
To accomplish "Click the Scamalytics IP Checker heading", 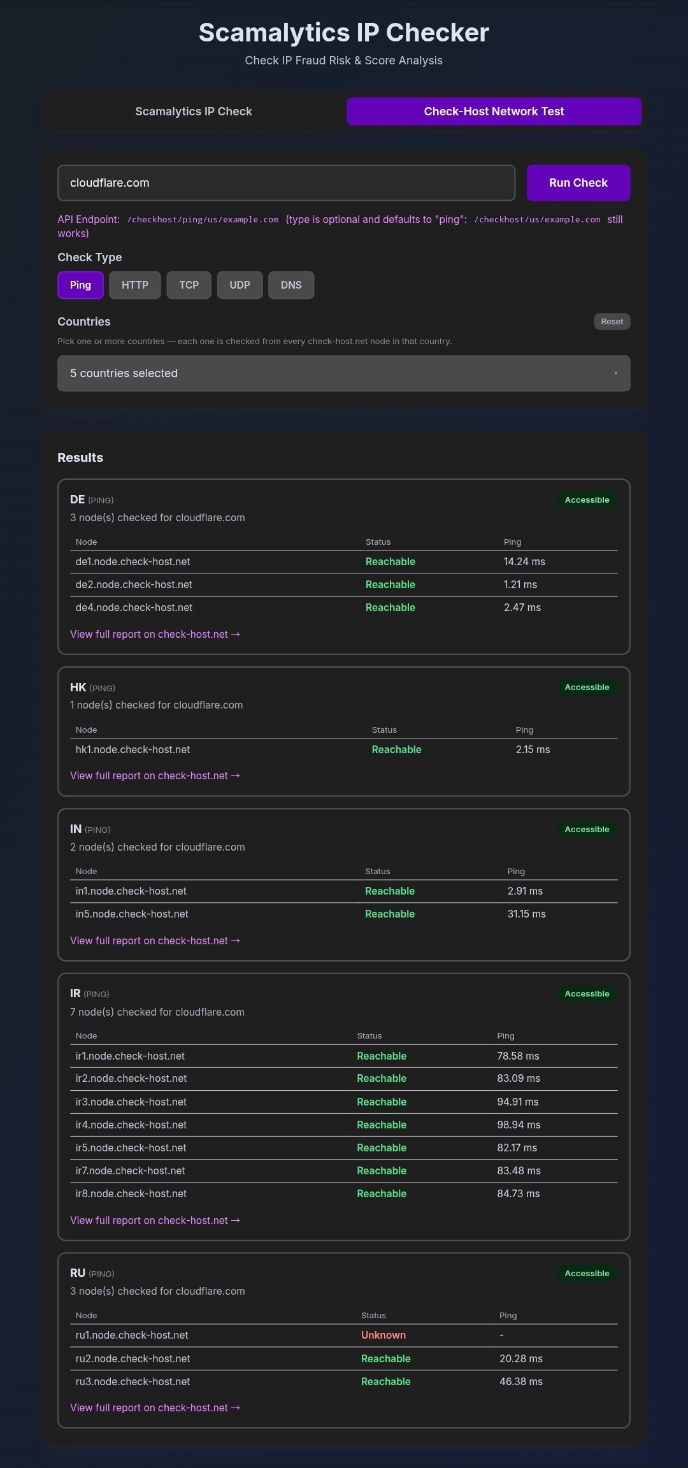I will click(x=344, y=32).
